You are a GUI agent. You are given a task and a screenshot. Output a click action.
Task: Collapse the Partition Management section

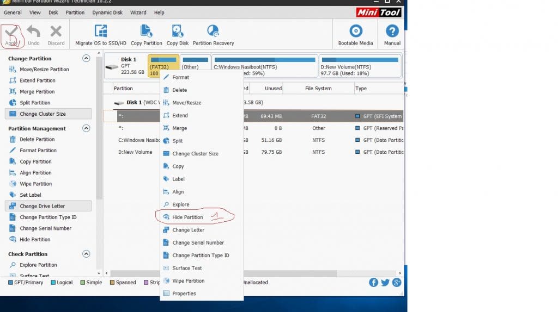[x=86, y=128]
